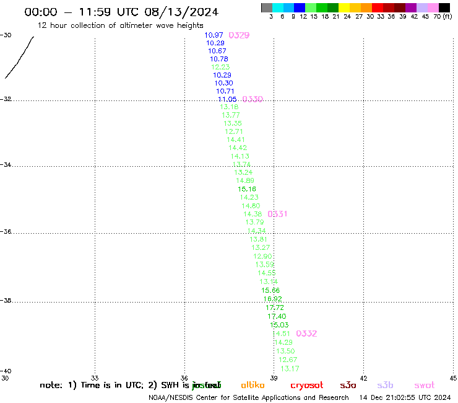Screen dimensions: 458x403
Task: Click the wave height 12.67
Action: coord(288,360)
